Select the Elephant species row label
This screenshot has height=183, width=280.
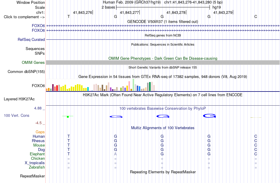click(x=37, y=154)
